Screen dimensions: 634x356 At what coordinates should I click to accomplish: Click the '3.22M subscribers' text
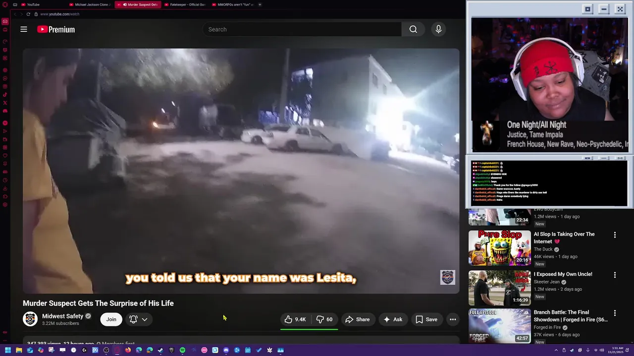[60, 323]
